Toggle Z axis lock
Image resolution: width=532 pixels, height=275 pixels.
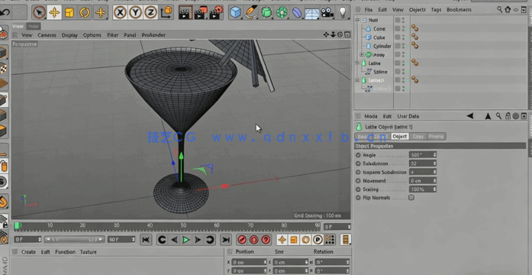pos(150,12)
